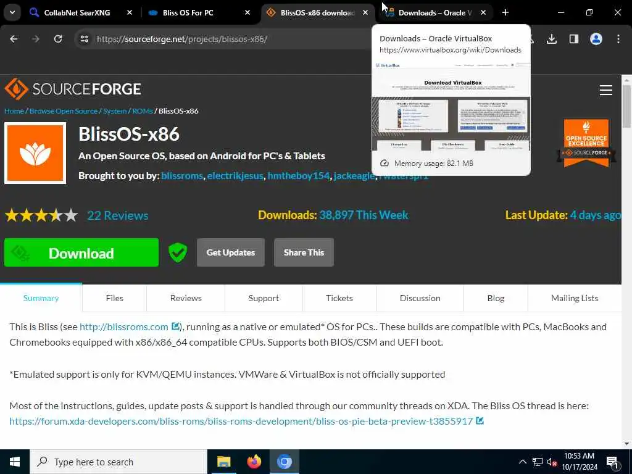Open the Windows Start menu
Viewport: 632px width, 474px height.
point(15,462)
